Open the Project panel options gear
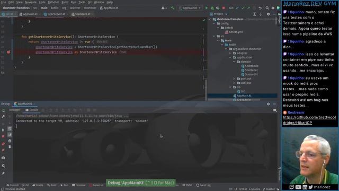Image resolution: width=339 pixels, height=191 pixels. click(x=269, y=14)
